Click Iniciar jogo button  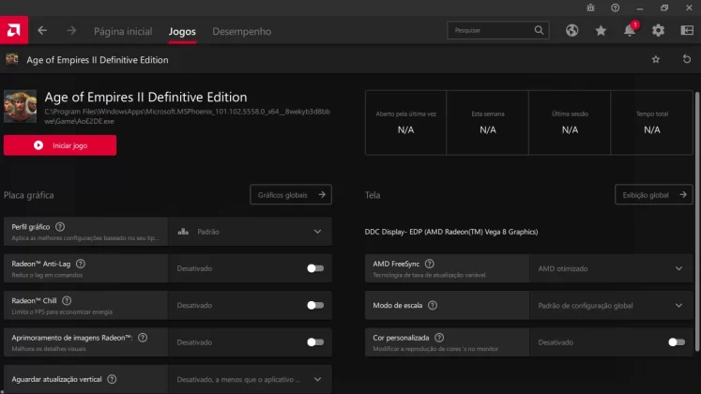click(x=60, y=145)
